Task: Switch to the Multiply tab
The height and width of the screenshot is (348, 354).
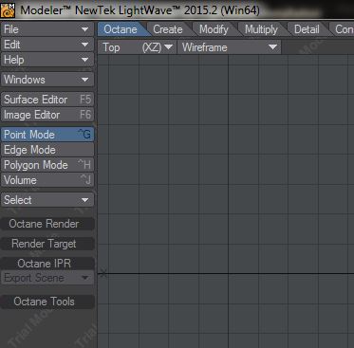Action: [x=262, y=29]
